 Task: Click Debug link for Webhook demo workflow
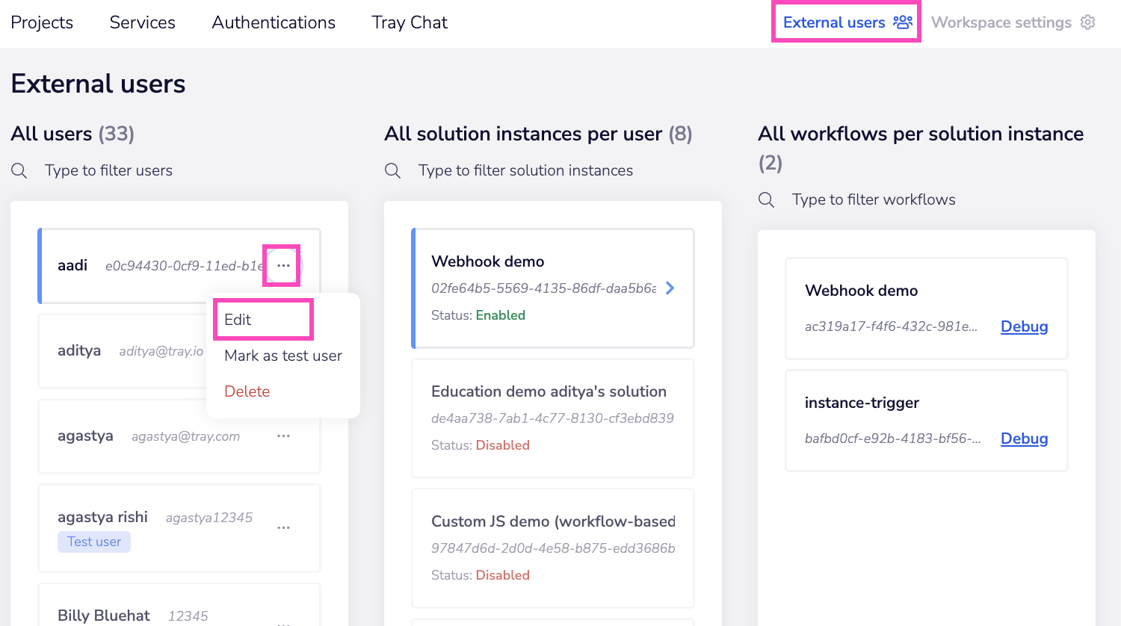(1024, 326)
